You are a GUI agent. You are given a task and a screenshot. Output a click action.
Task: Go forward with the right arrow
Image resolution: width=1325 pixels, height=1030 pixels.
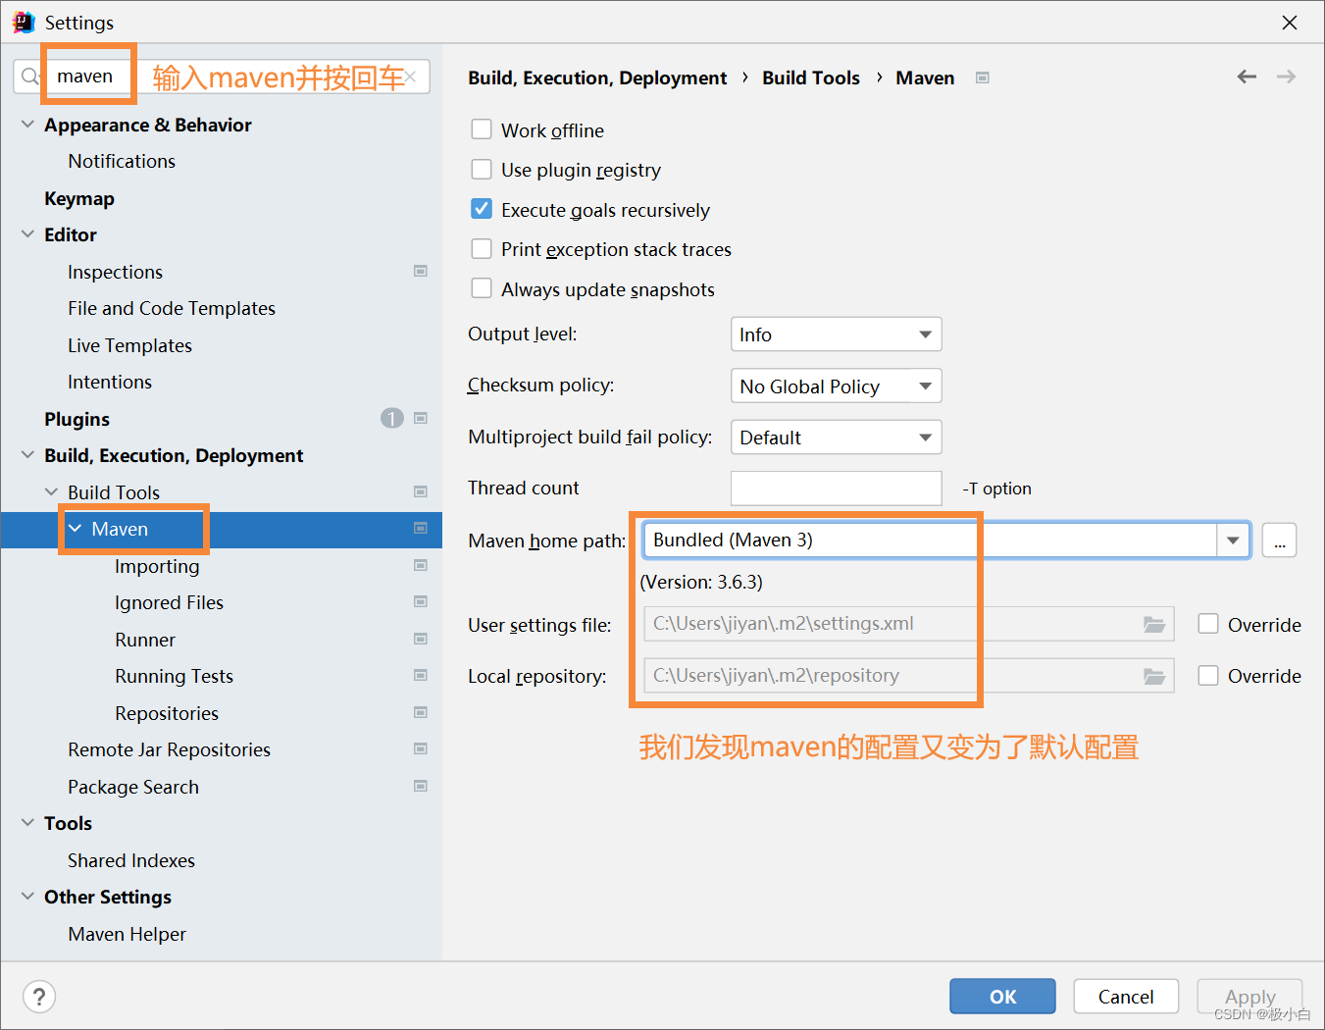[1286, 77]
